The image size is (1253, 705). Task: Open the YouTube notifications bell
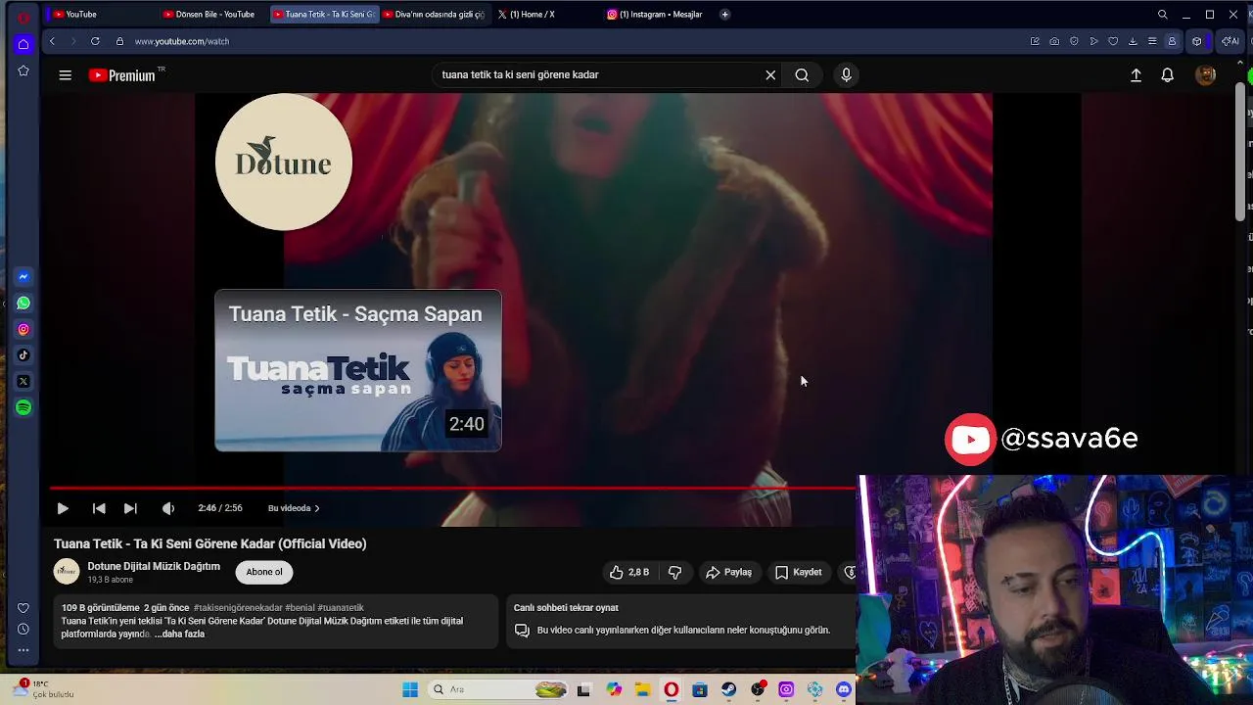click(x=1167, y=75)
